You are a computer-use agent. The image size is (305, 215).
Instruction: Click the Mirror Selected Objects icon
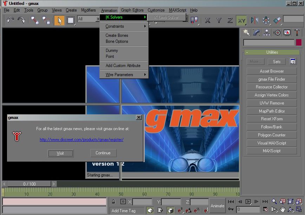click(x=255, y=20)
